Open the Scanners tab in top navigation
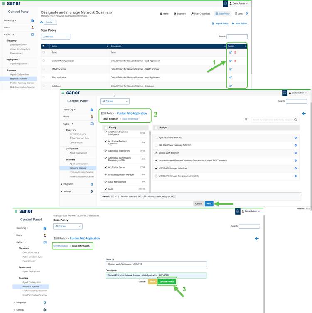Image resolution: width=312 pixels, height=313 pixels. click(180, 14)
